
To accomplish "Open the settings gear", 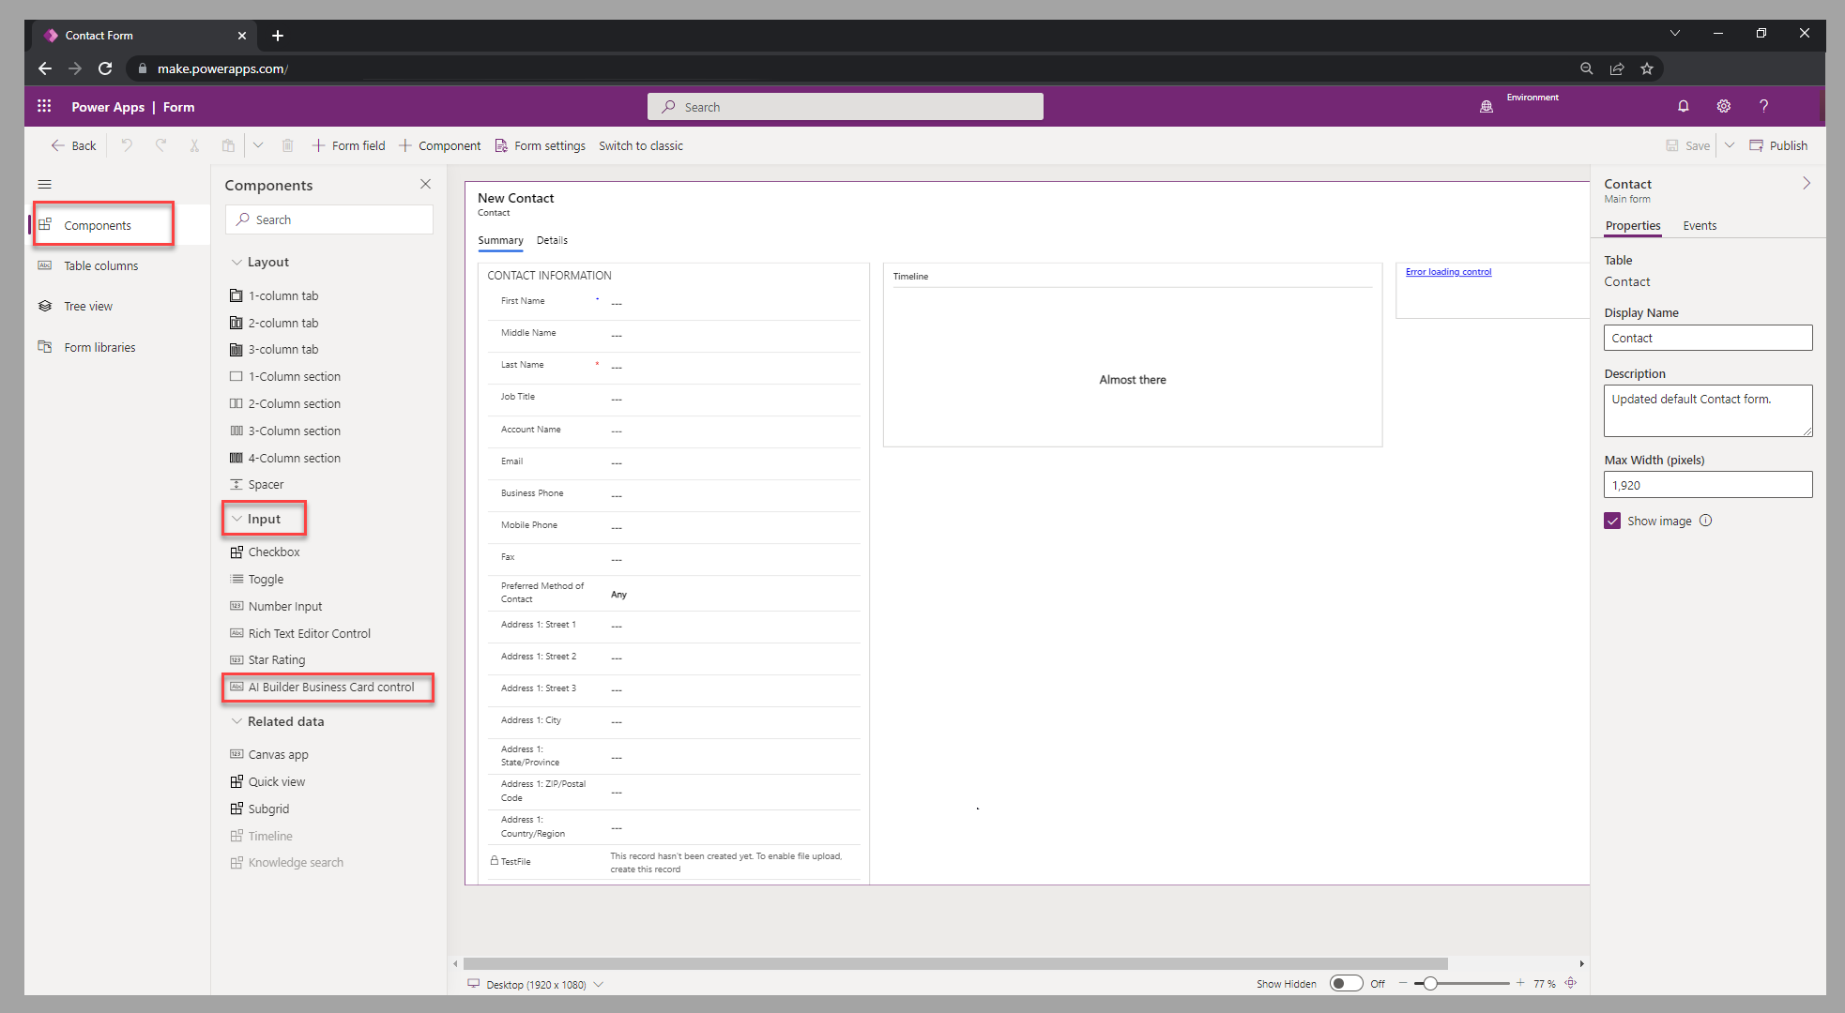I will [x=1724, y=106].
